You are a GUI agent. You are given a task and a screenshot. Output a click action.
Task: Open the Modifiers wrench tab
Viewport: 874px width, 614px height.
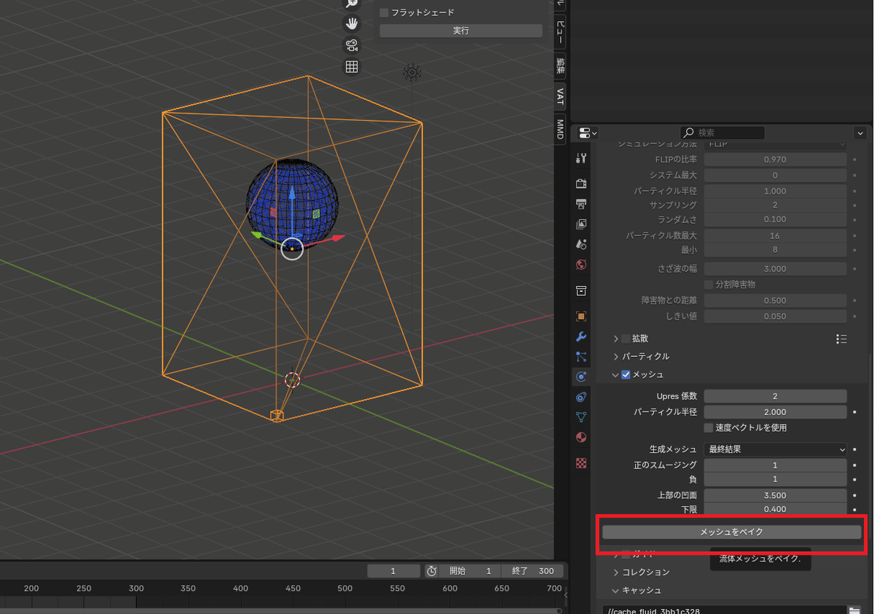581,336
